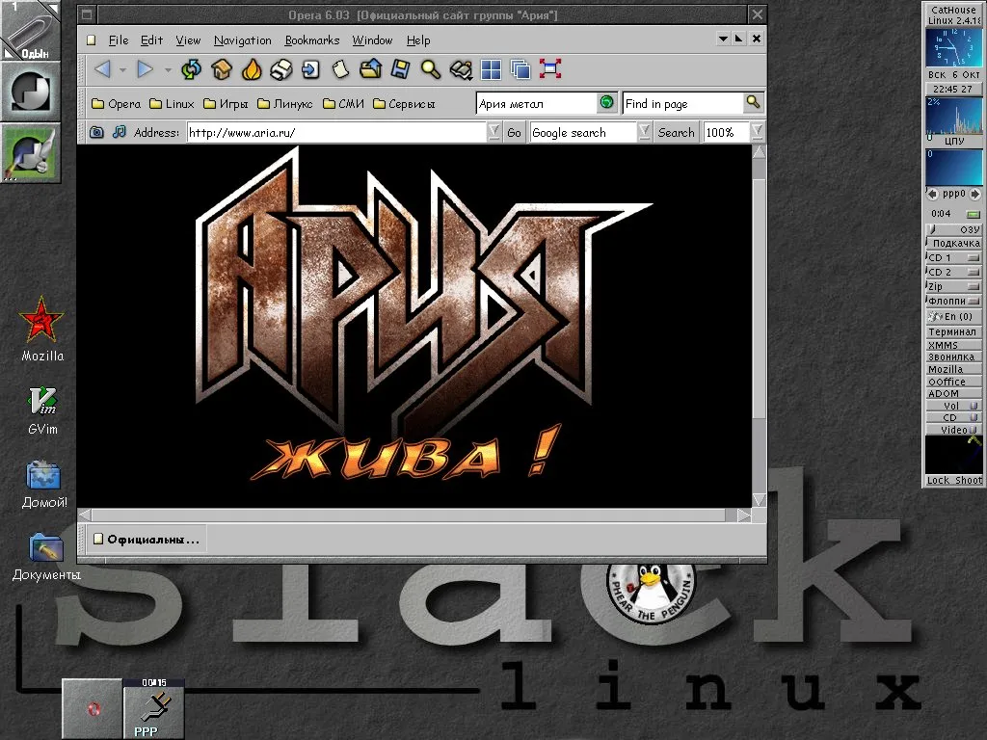Viewport: 987px width, 740px height.
Task: Tile windows with the four-pane icon
Action: pyautogui.click(x=491, y=69)
